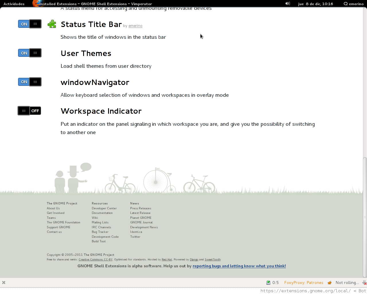Image resolution: width=367 pixels, height=294 pixels.
Task: Open Press Releases link
Action: point(141,208)
